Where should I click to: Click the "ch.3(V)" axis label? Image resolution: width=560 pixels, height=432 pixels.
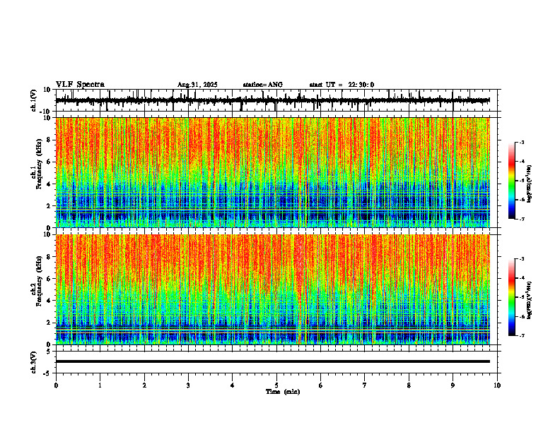coord(34,362)
